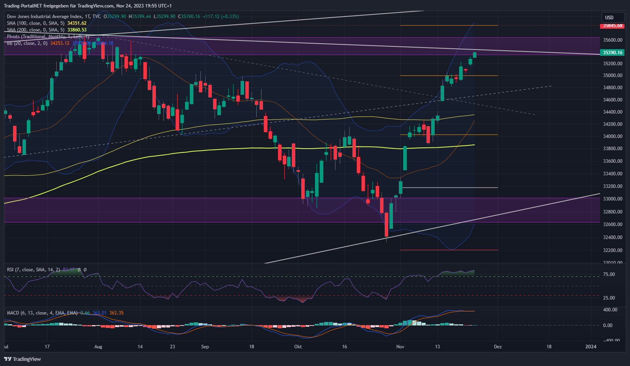Click the RSI indicator legend label
Screen dimensions: 630x366
[x=33, y=270]
